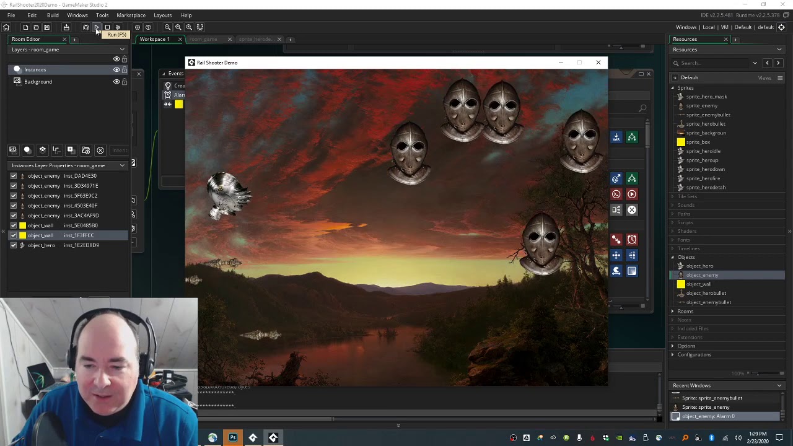This screenshot has height=446, width=793.
Task: Open the Build menu
Action: [x=53, y=15]
